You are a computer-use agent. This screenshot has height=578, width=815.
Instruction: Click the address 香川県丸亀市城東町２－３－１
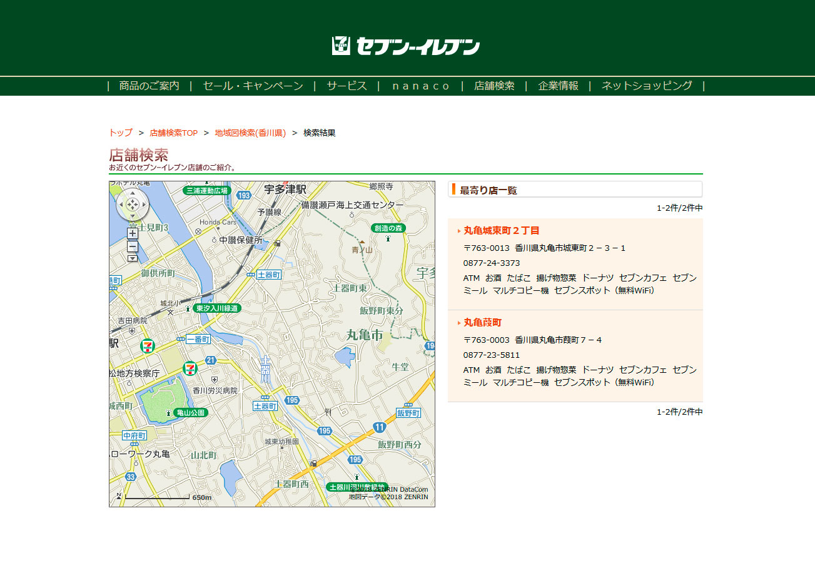(x=570, y=248)
